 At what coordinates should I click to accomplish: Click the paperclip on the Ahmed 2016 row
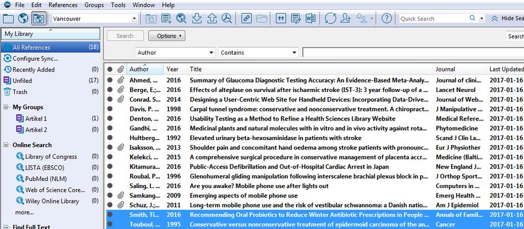pyautogui.click(x=121, y=80)
